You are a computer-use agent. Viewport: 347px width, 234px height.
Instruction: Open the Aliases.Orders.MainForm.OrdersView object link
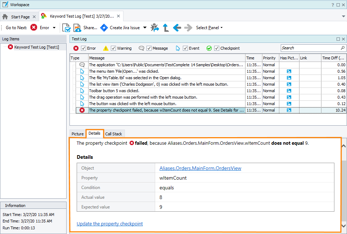point(200,168)
